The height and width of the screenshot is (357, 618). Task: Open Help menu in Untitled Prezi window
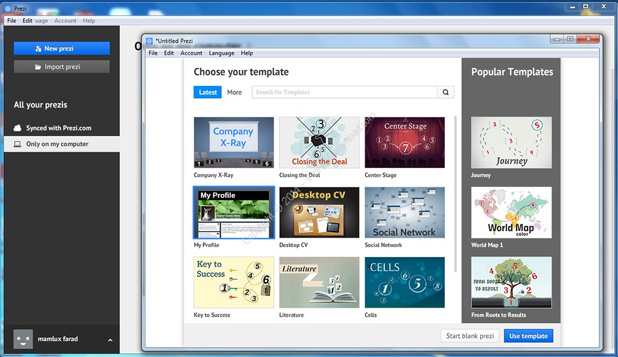point(247,52)
